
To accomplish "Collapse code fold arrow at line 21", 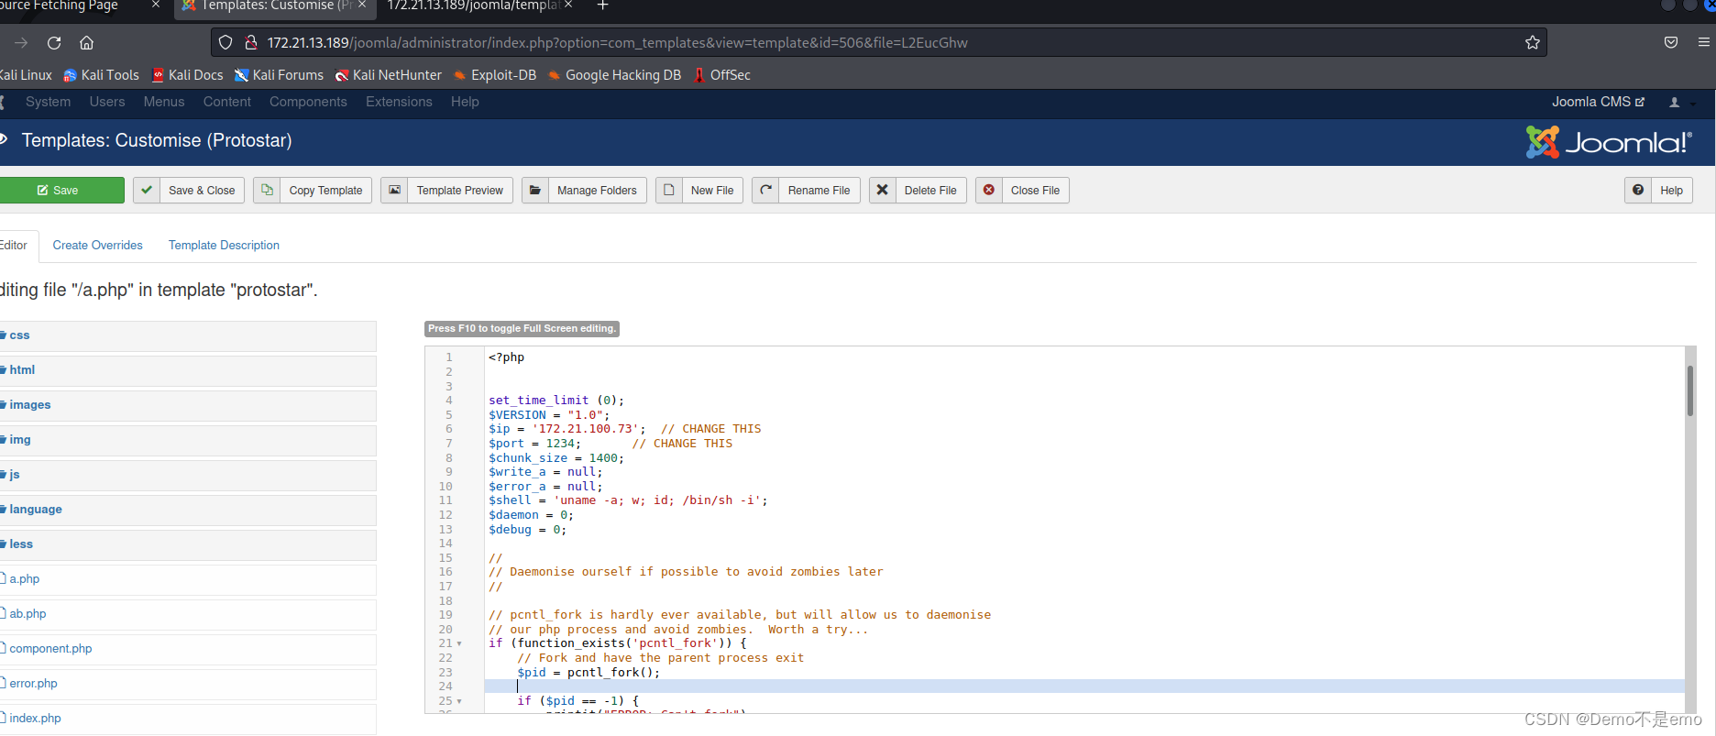I will [459, 644].
